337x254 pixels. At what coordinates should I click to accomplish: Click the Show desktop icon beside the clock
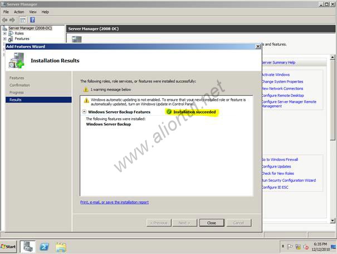click(334, 247)
